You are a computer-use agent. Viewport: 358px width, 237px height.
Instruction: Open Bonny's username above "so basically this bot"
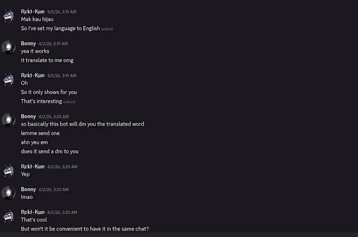[28, 116]
